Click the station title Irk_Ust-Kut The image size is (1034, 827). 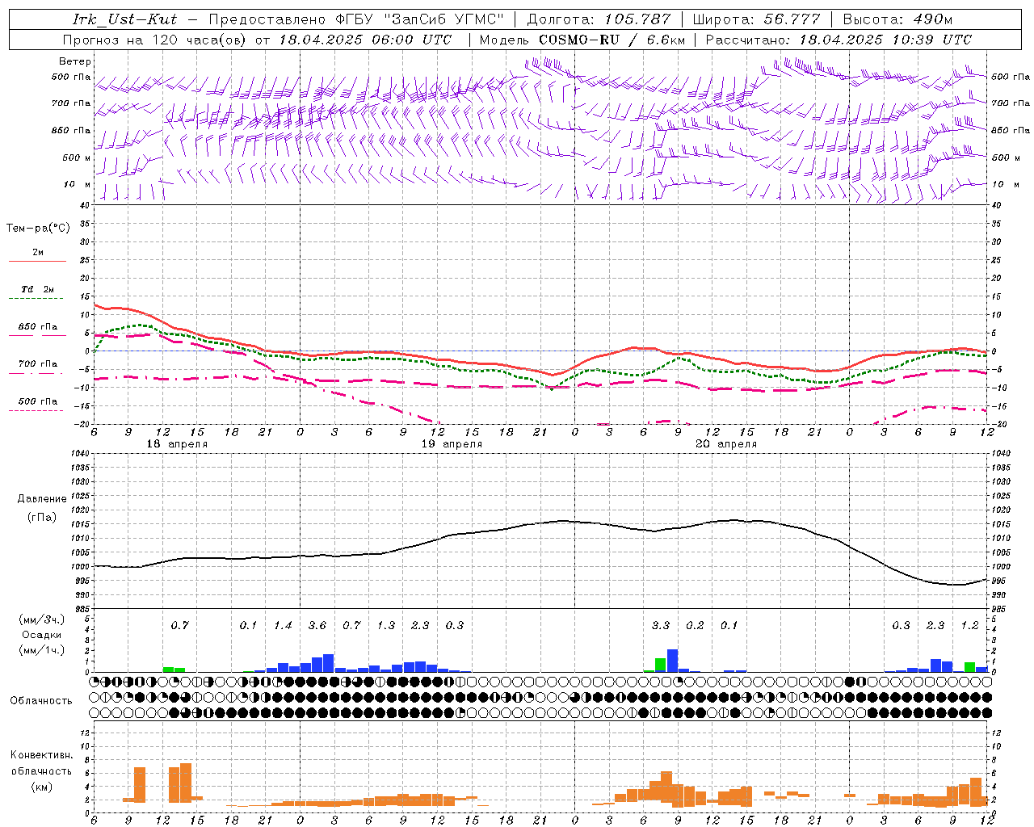pos(124,19)
